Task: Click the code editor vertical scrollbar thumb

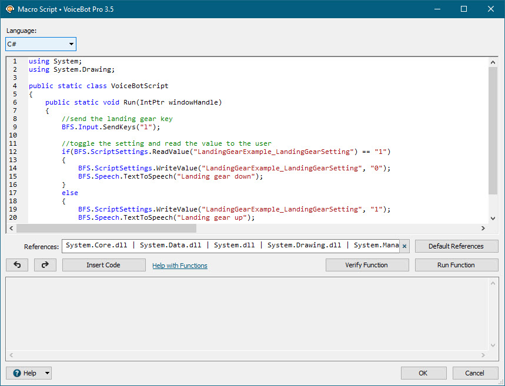Action: 493,130
